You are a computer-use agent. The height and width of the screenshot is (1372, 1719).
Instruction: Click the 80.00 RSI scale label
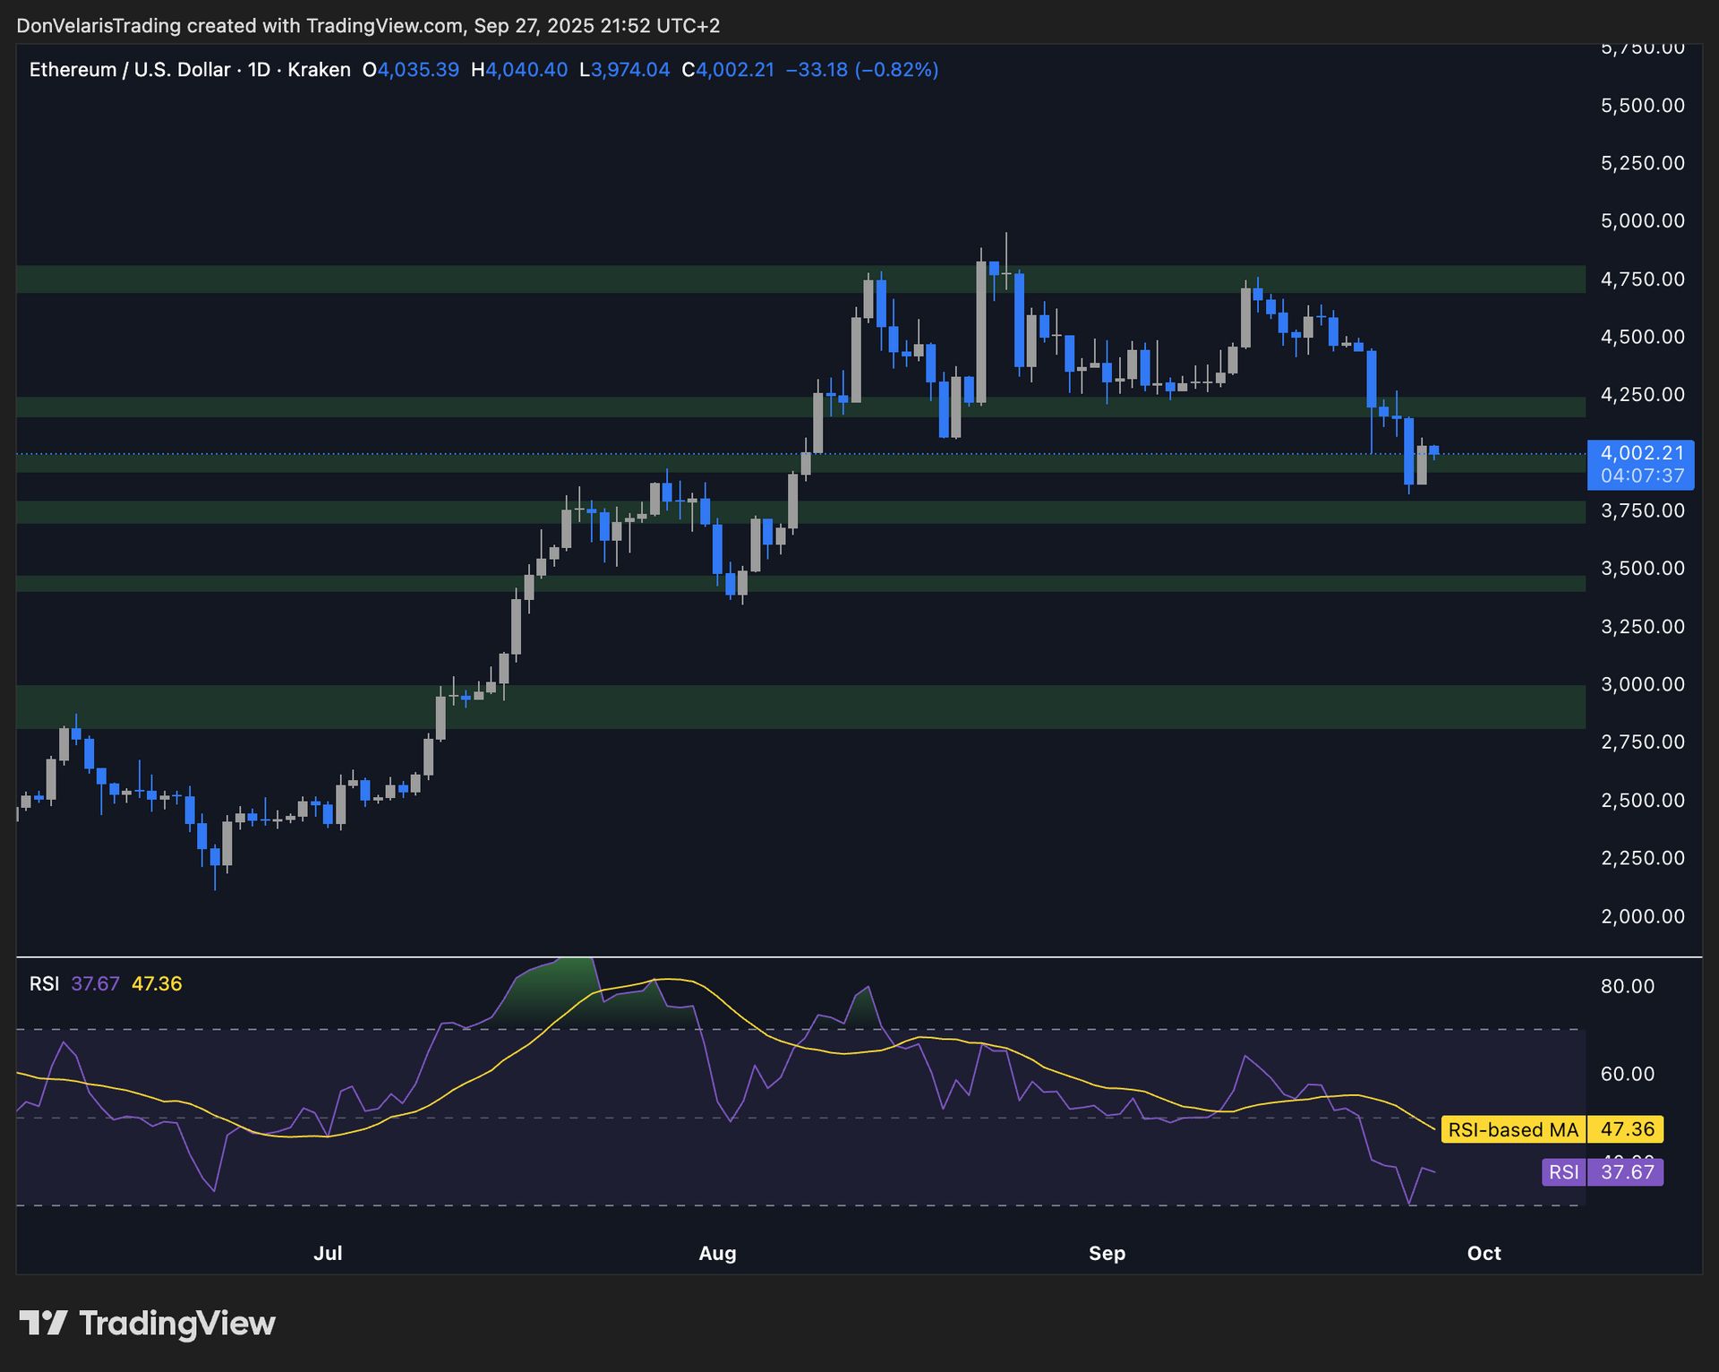click(x=1627, y=986)
